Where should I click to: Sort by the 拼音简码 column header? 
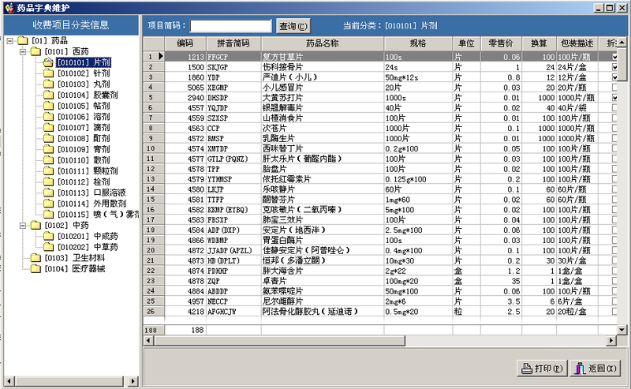point(233,43)
